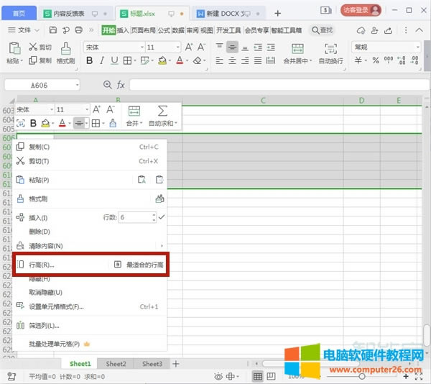Click the font color red A in mini toolbar

coord(61,124)
